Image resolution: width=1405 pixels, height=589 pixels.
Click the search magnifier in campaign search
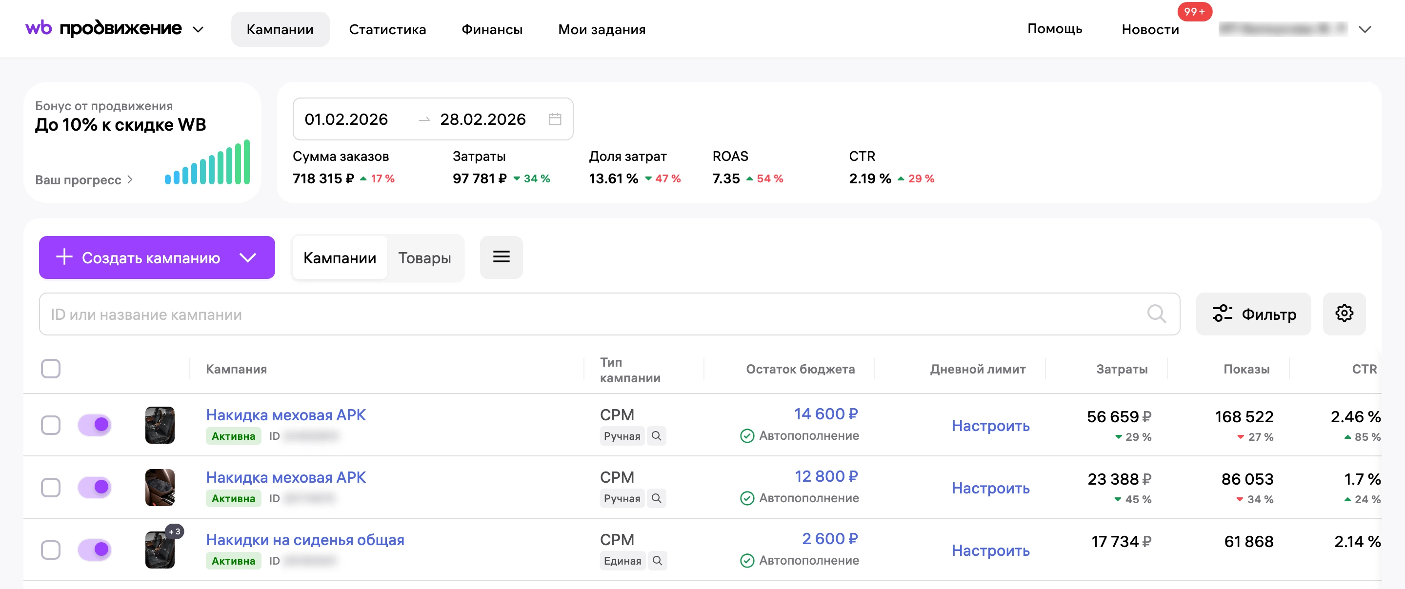(1156, 314)
